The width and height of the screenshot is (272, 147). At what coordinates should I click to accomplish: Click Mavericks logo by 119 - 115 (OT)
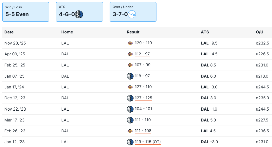click(130, 142)
